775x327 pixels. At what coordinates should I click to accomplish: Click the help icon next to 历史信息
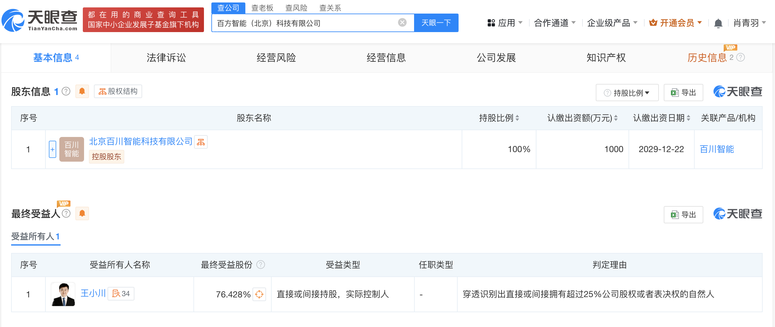click(x=741, y=57)
